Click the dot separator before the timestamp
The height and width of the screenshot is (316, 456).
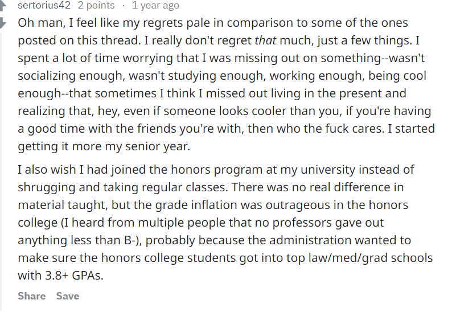coord(123,6)
